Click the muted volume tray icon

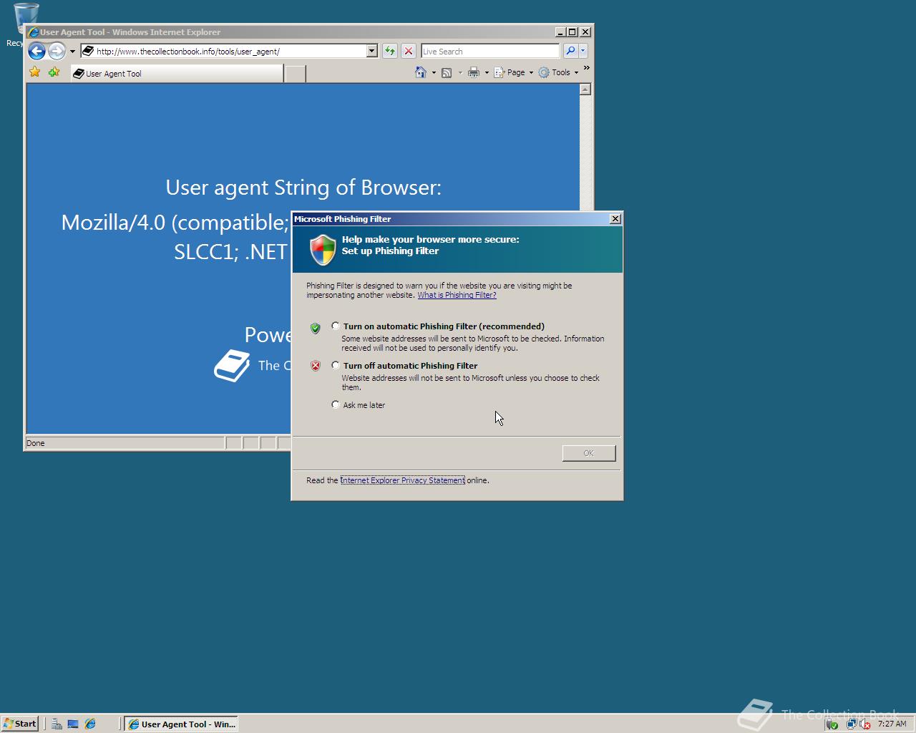click(x=864, y=724)
